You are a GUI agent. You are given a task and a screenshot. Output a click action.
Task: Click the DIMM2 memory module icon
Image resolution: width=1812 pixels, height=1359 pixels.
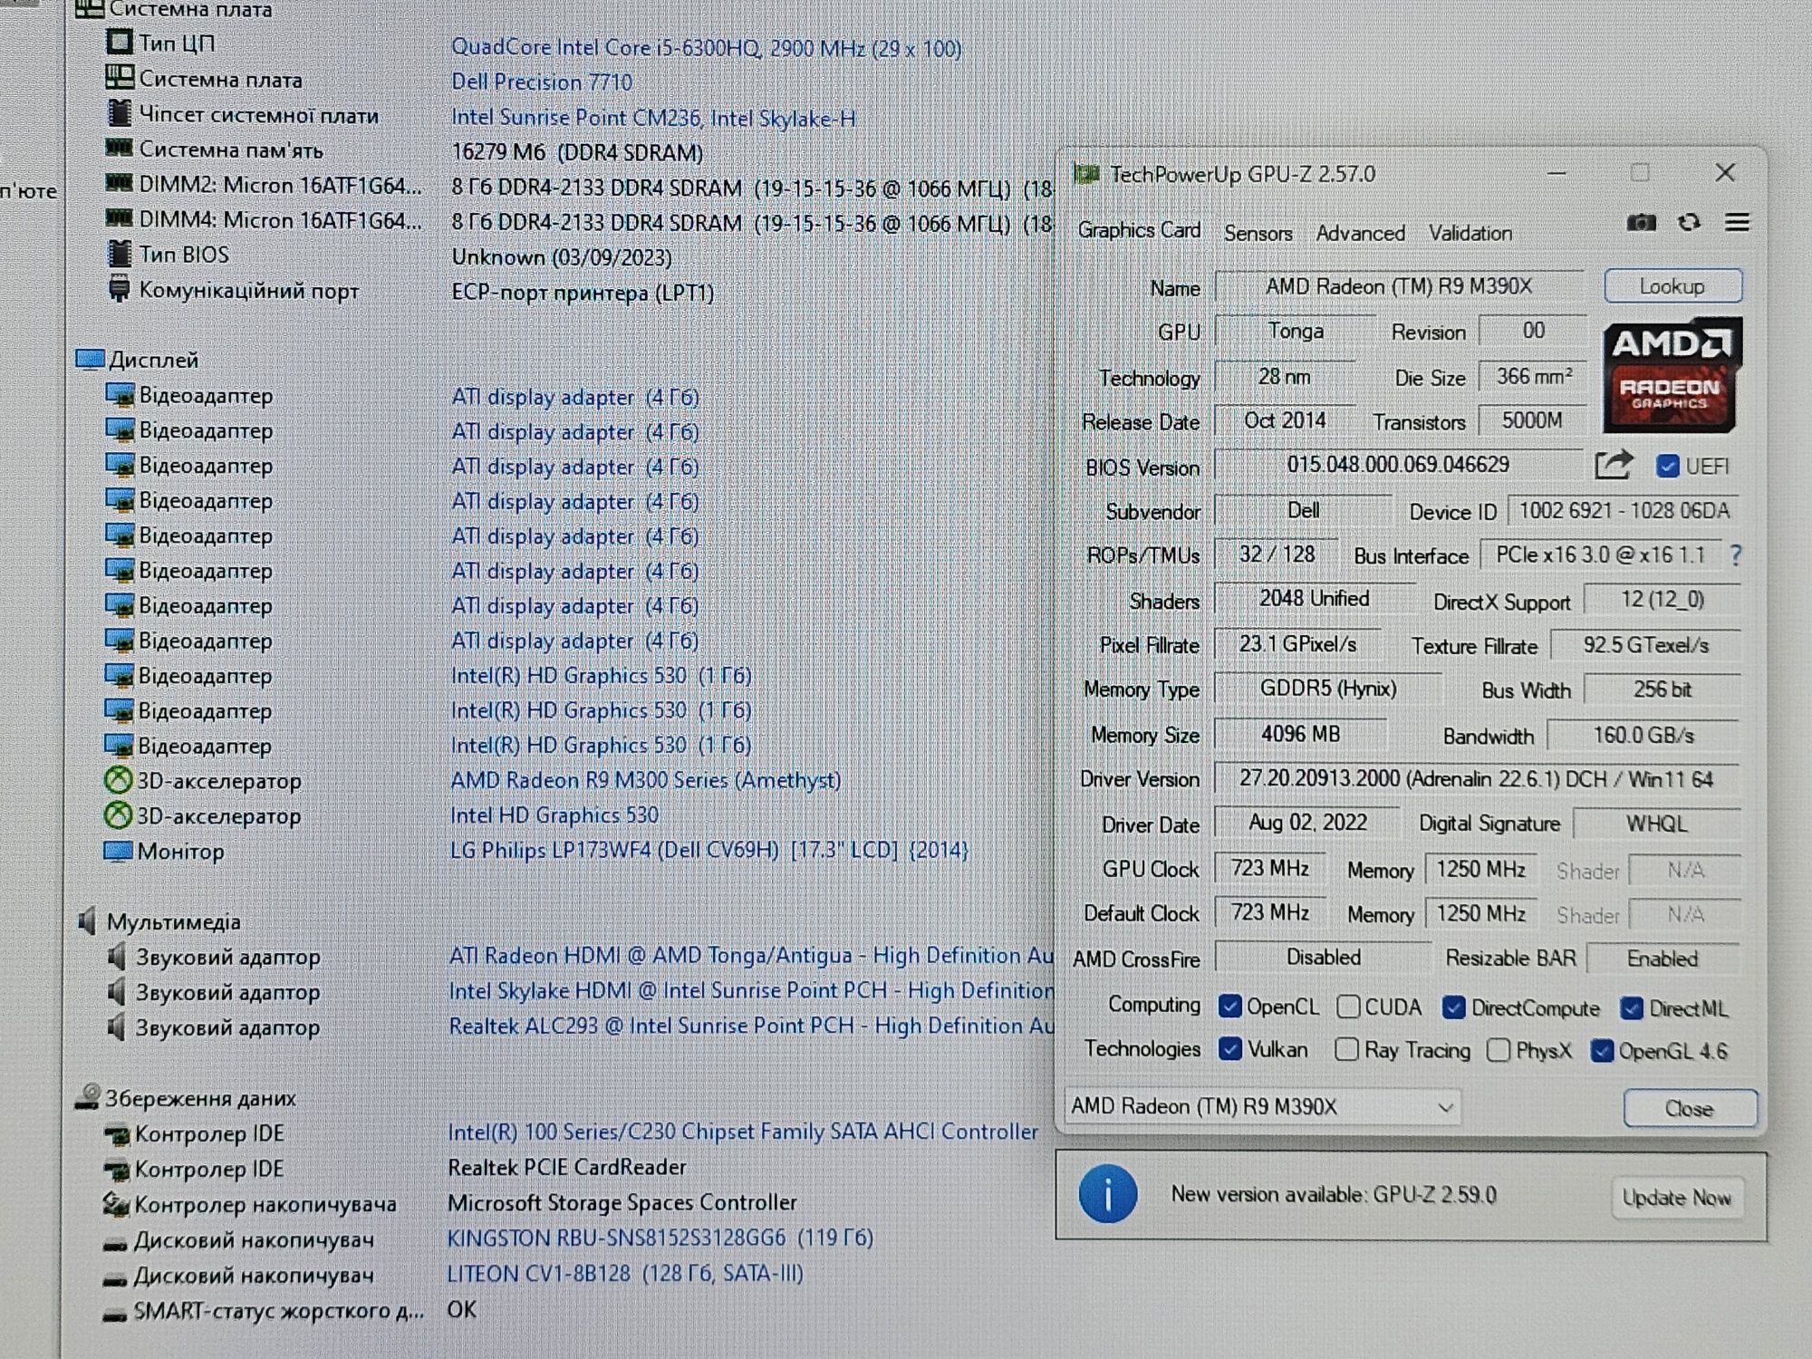coord(120,183)
